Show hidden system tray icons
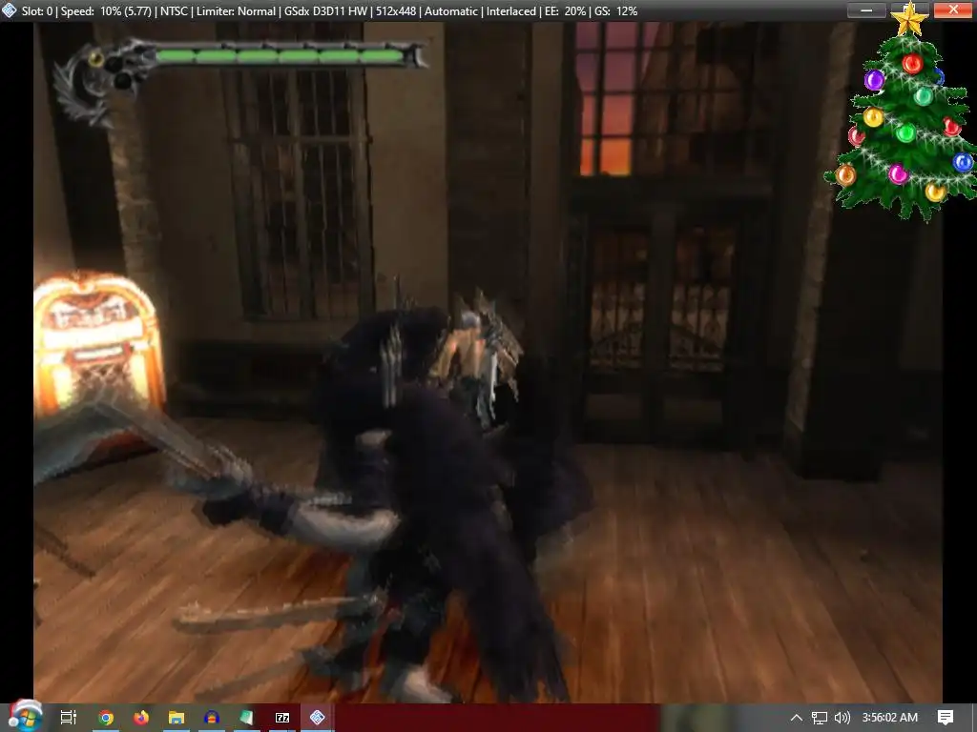Image resolution: width=977 pixels, height=732 pixels. pyautogui.click(x=797, y=718)
